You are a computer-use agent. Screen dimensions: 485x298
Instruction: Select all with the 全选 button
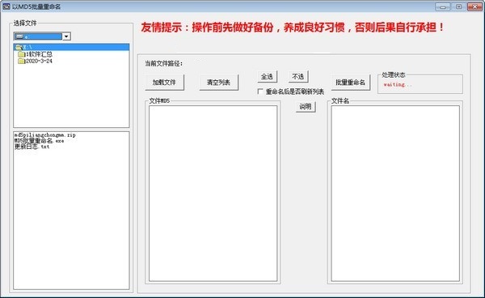click(x=267, y=76)
